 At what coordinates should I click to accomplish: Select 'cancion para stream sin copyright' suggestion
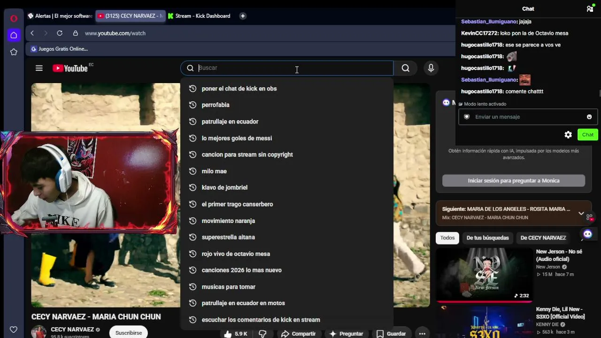coord(287,154)
